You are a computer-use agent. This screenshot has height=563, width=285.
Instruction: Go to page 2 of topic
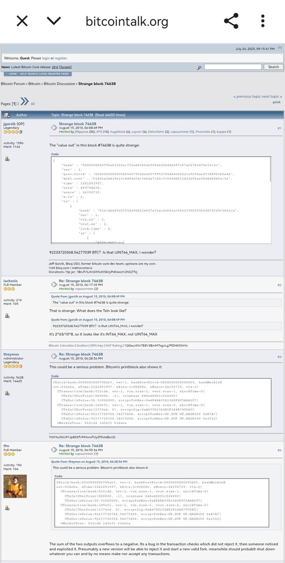[x=18, y=104]
